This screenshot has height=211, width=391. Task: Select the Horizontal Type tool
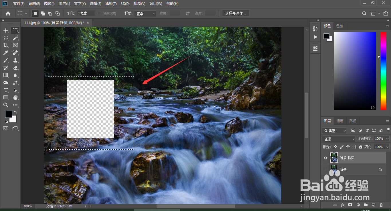coord(6,90)
